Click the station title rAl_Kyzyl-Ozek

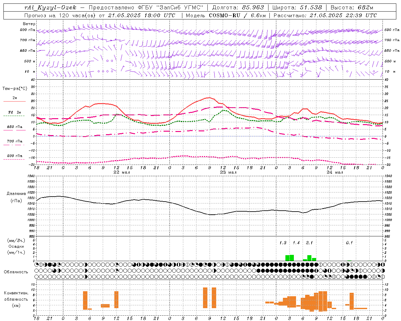pos(50,8)
